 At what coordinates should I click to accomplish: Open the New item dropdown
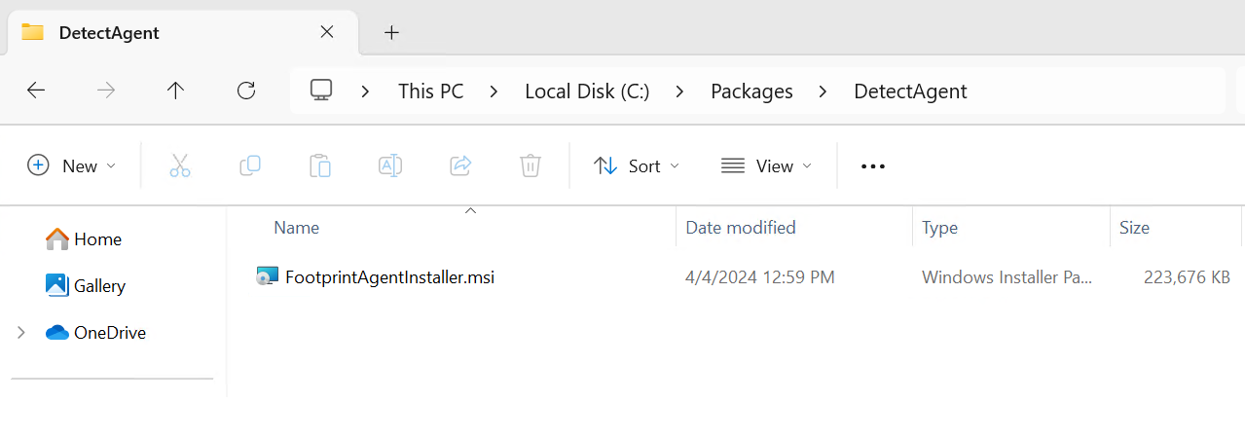pos(72,165)
